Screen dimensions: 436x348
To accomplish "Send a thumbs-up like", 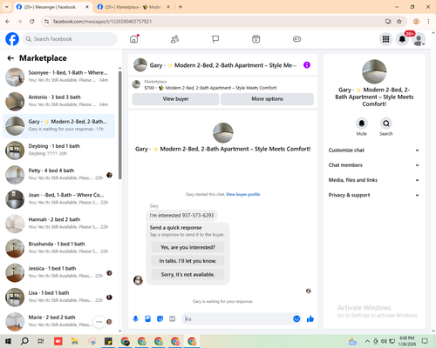I will (310, 319).
